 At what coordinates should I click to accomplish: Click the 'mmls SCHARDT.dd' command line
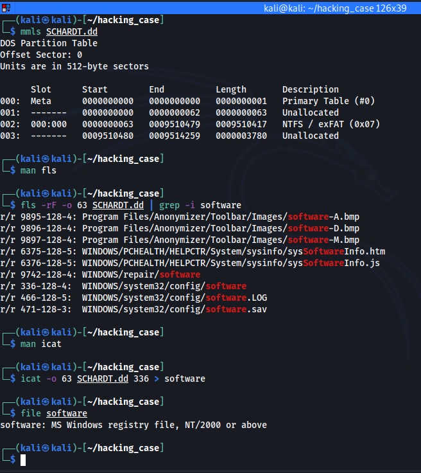pos(59,31)
